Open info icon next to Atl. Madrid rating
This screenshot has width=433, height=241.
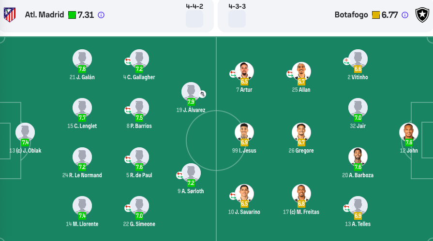[x=101, y=15]
